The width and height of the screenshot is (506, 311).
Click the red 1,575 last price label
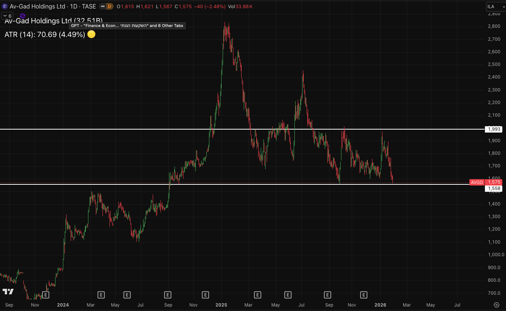point(494,182)
